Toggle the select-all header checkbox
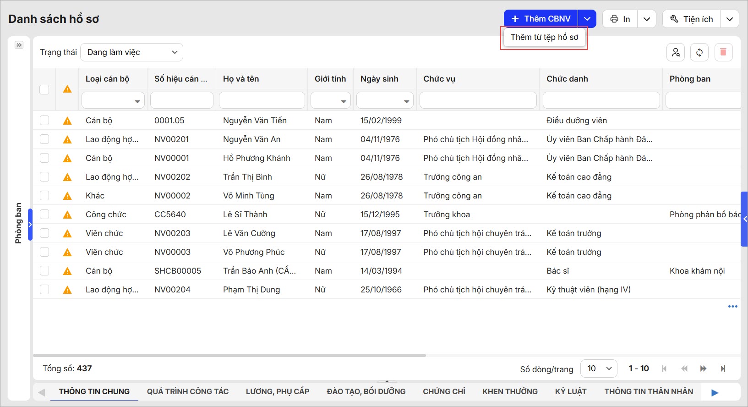 coord(44,89)
